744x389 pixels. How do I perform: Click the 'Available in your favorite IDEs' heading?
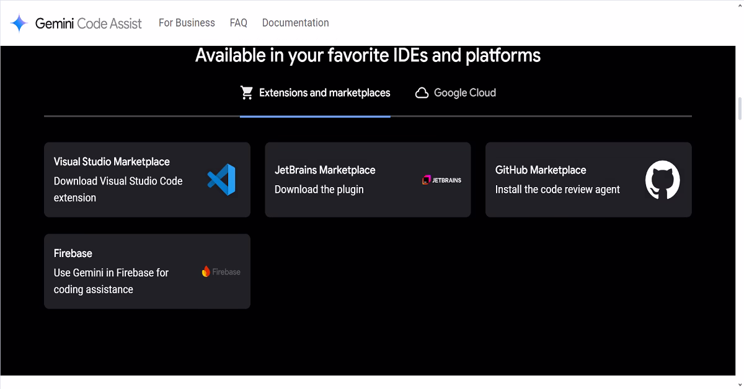(368, 56)
